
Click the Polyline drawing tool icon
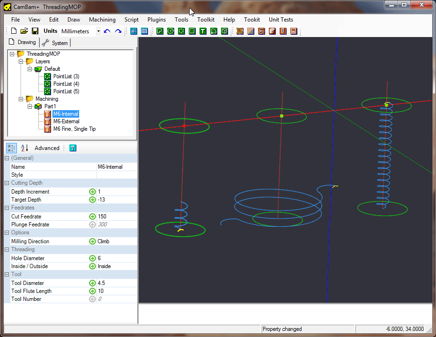pyautogui.click(x=160, y=31)
